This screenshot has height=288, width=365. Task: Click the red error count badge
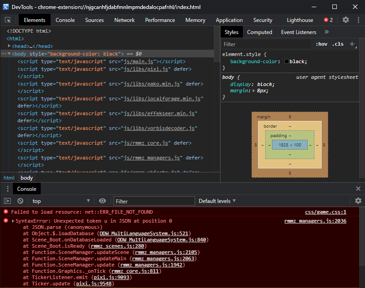tap(328, 20)
